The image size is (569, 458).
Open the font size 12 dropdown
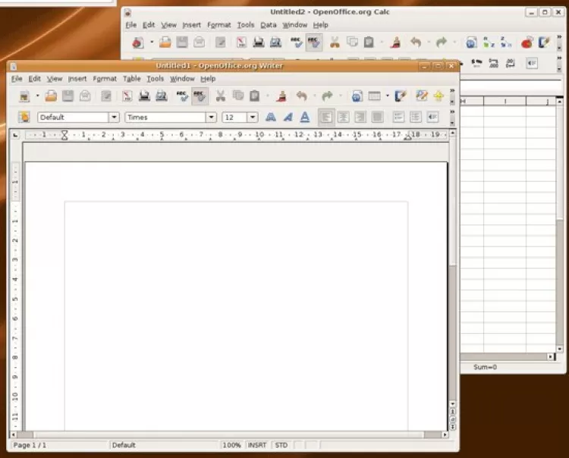coord(252,118)
